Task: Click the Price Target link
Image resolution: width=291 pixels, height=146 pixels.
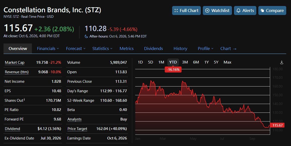Action: pos(77,129)
